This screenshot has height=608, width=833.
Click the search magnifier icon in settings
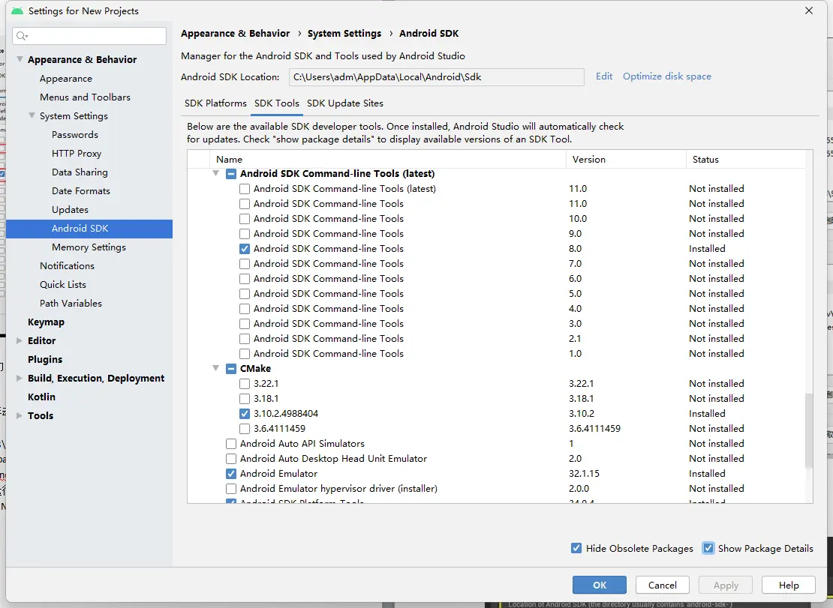(22, 35)
